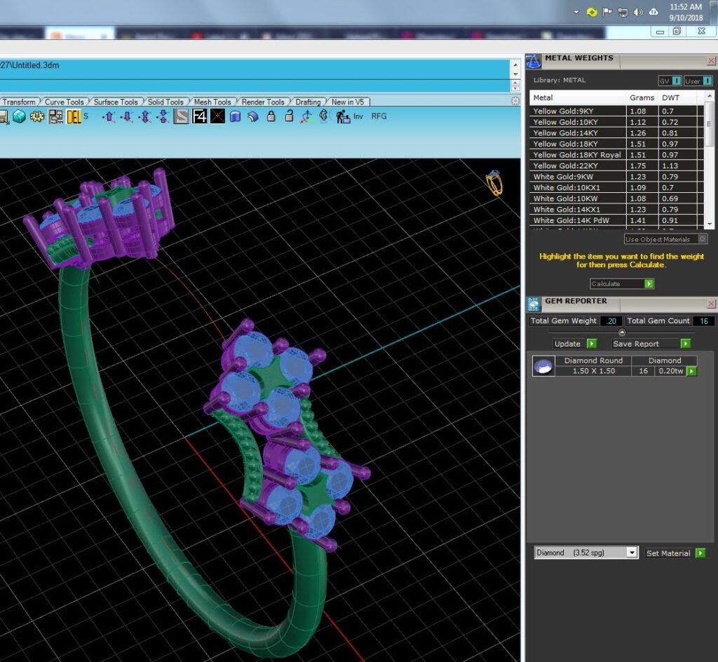This screenshot has height=662, width=718.
Task: Open toolbar options gear at tab row end
Action: [x=515, y=101]
